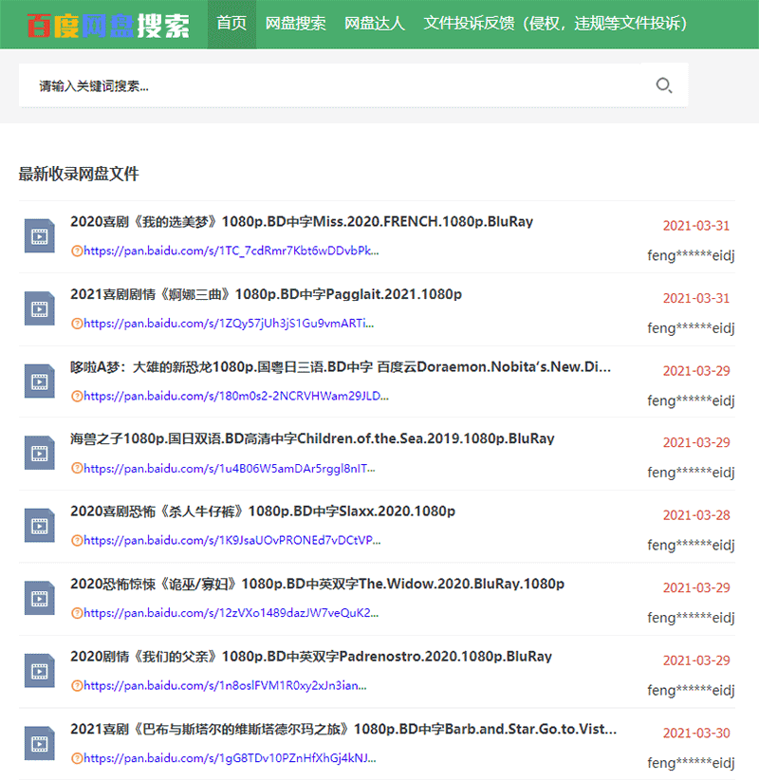Click uploader feng******eidj on 海兽之子 row
759x781 pixels.
click(691, 473)
